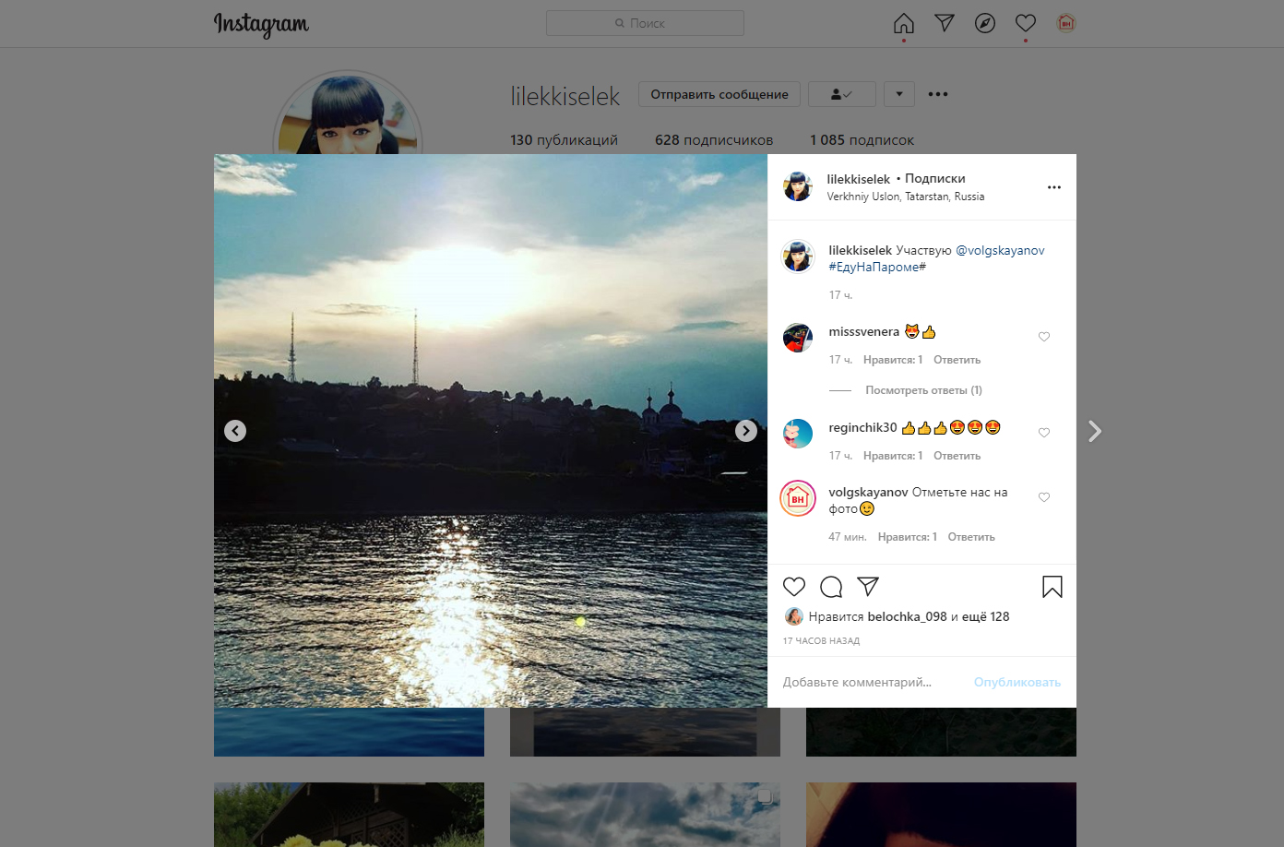Show previous photo in carousel
1284x847 pixels.
tap(235, 431)
